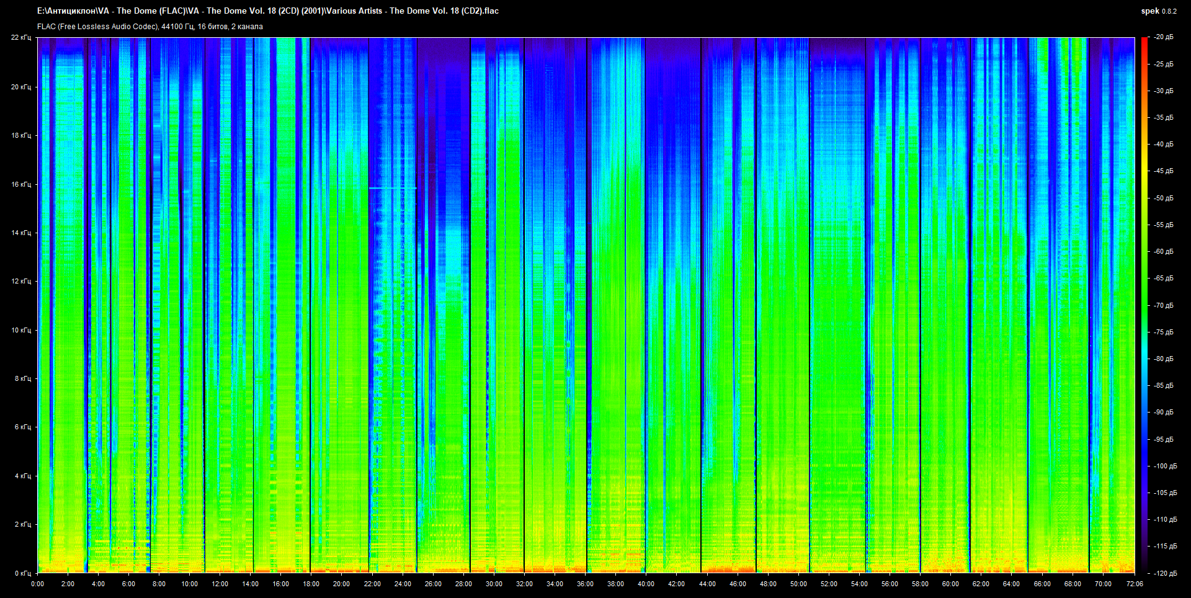Select the 0:00 time axis marker
1191x598 pixels.
(37, 584)
